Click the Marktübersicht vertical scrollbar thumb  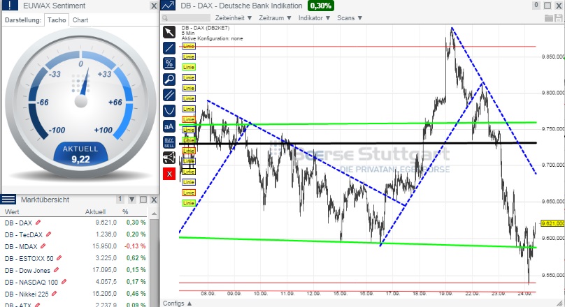coord(154,262)
